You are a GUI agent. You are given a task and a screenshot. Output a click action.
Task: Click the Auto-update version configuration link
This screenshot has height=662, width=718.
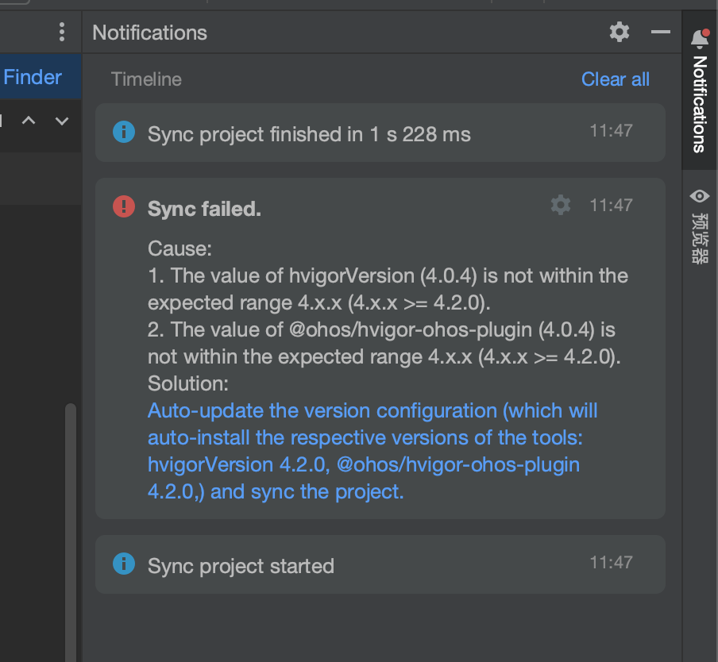click(372, 451)
